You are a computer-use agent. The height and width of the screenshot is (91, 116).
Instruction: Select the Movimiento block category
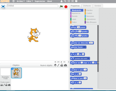tap(77, 10)
